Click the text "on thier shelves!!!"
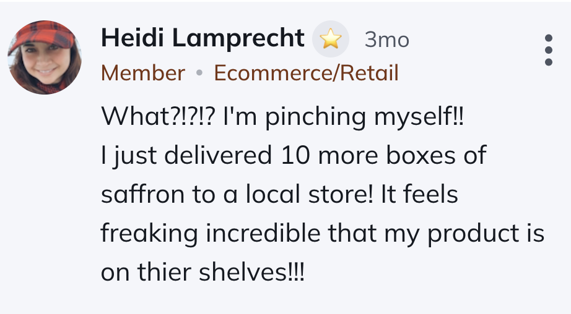 [203, 272]
